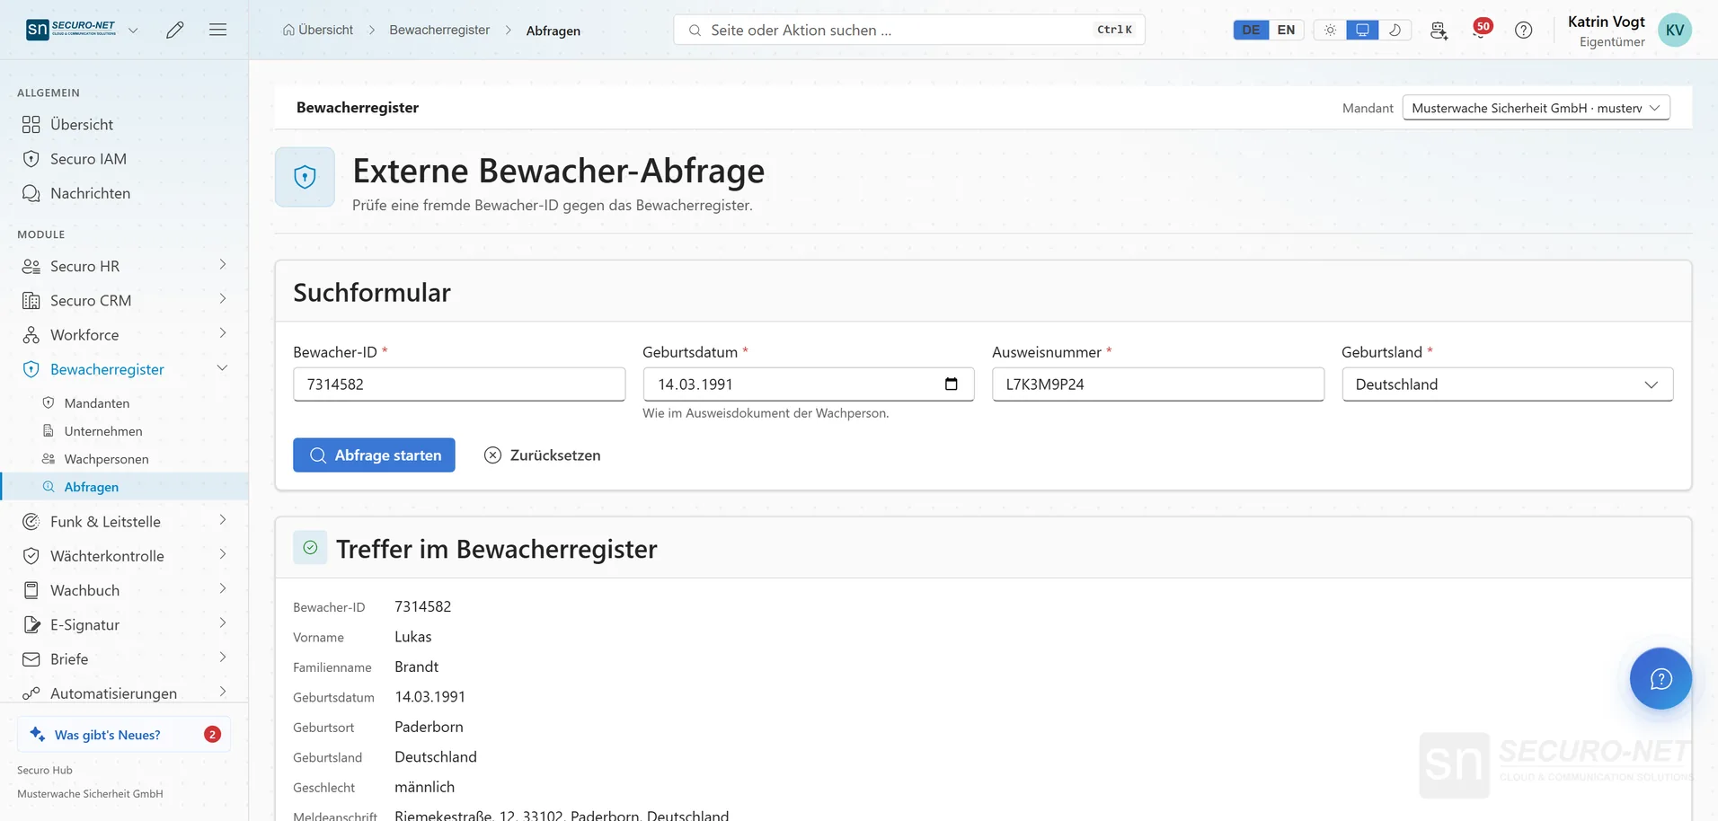The height and width of the screenshot is (821, 1718).
Task: Open the Geburtsland dropdown showing Deutschland
Action: click(1507, 384)
